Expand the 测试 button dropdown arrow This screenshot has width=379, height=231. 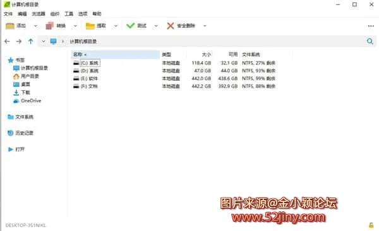pos(156,26)
